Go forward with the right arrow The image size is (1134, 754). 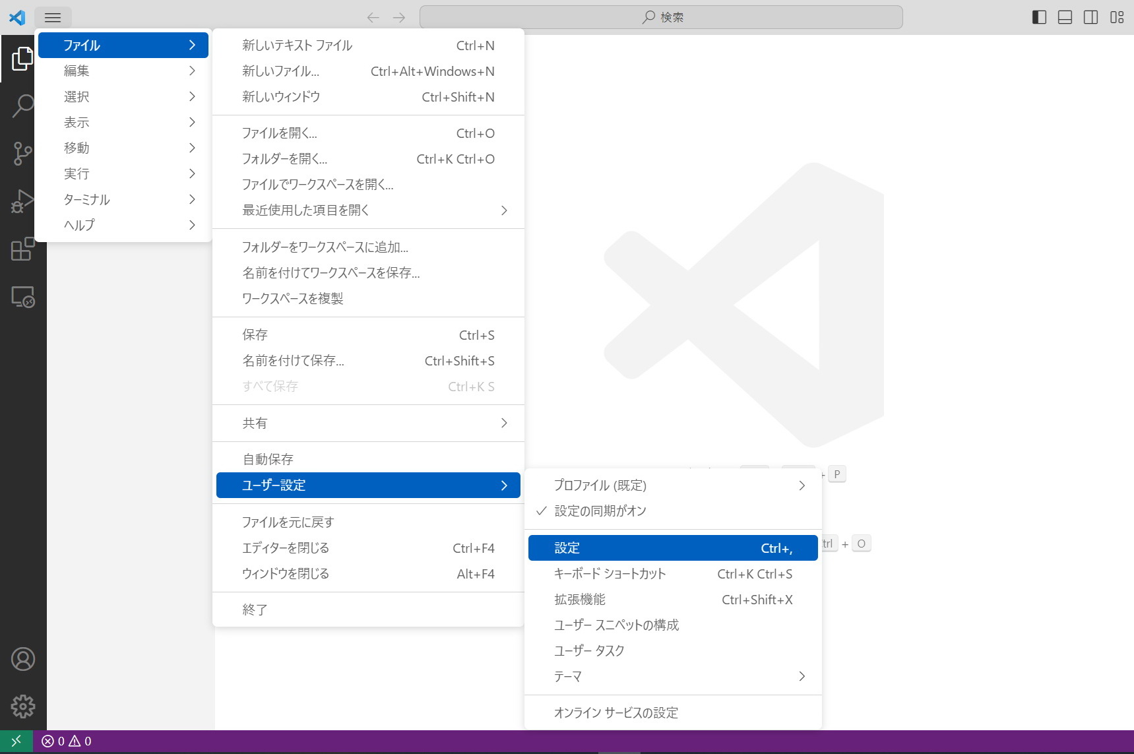coord(399,18)
